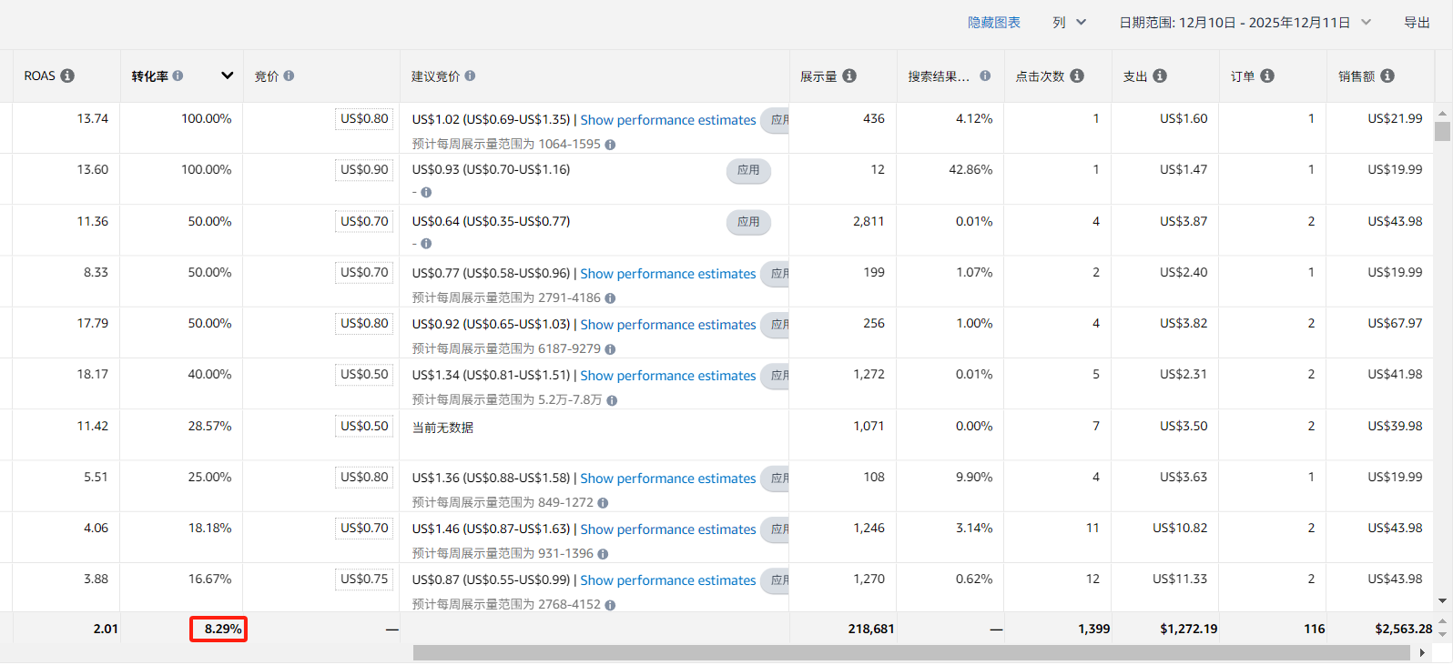The height and width of the screenshot is (665, 1453).
Task: Click the info icon next to ROAS header
Action: tap(67, 76)
